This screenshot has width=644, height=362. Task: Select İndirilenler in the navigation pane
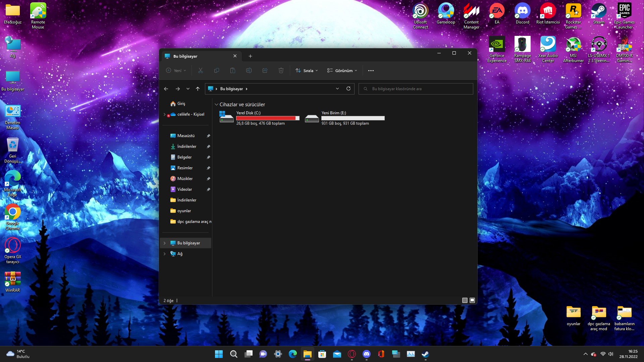(x=186, y=146)
